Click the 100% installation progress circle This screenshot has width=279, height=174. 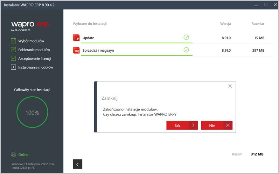click(x=32, y=112)
